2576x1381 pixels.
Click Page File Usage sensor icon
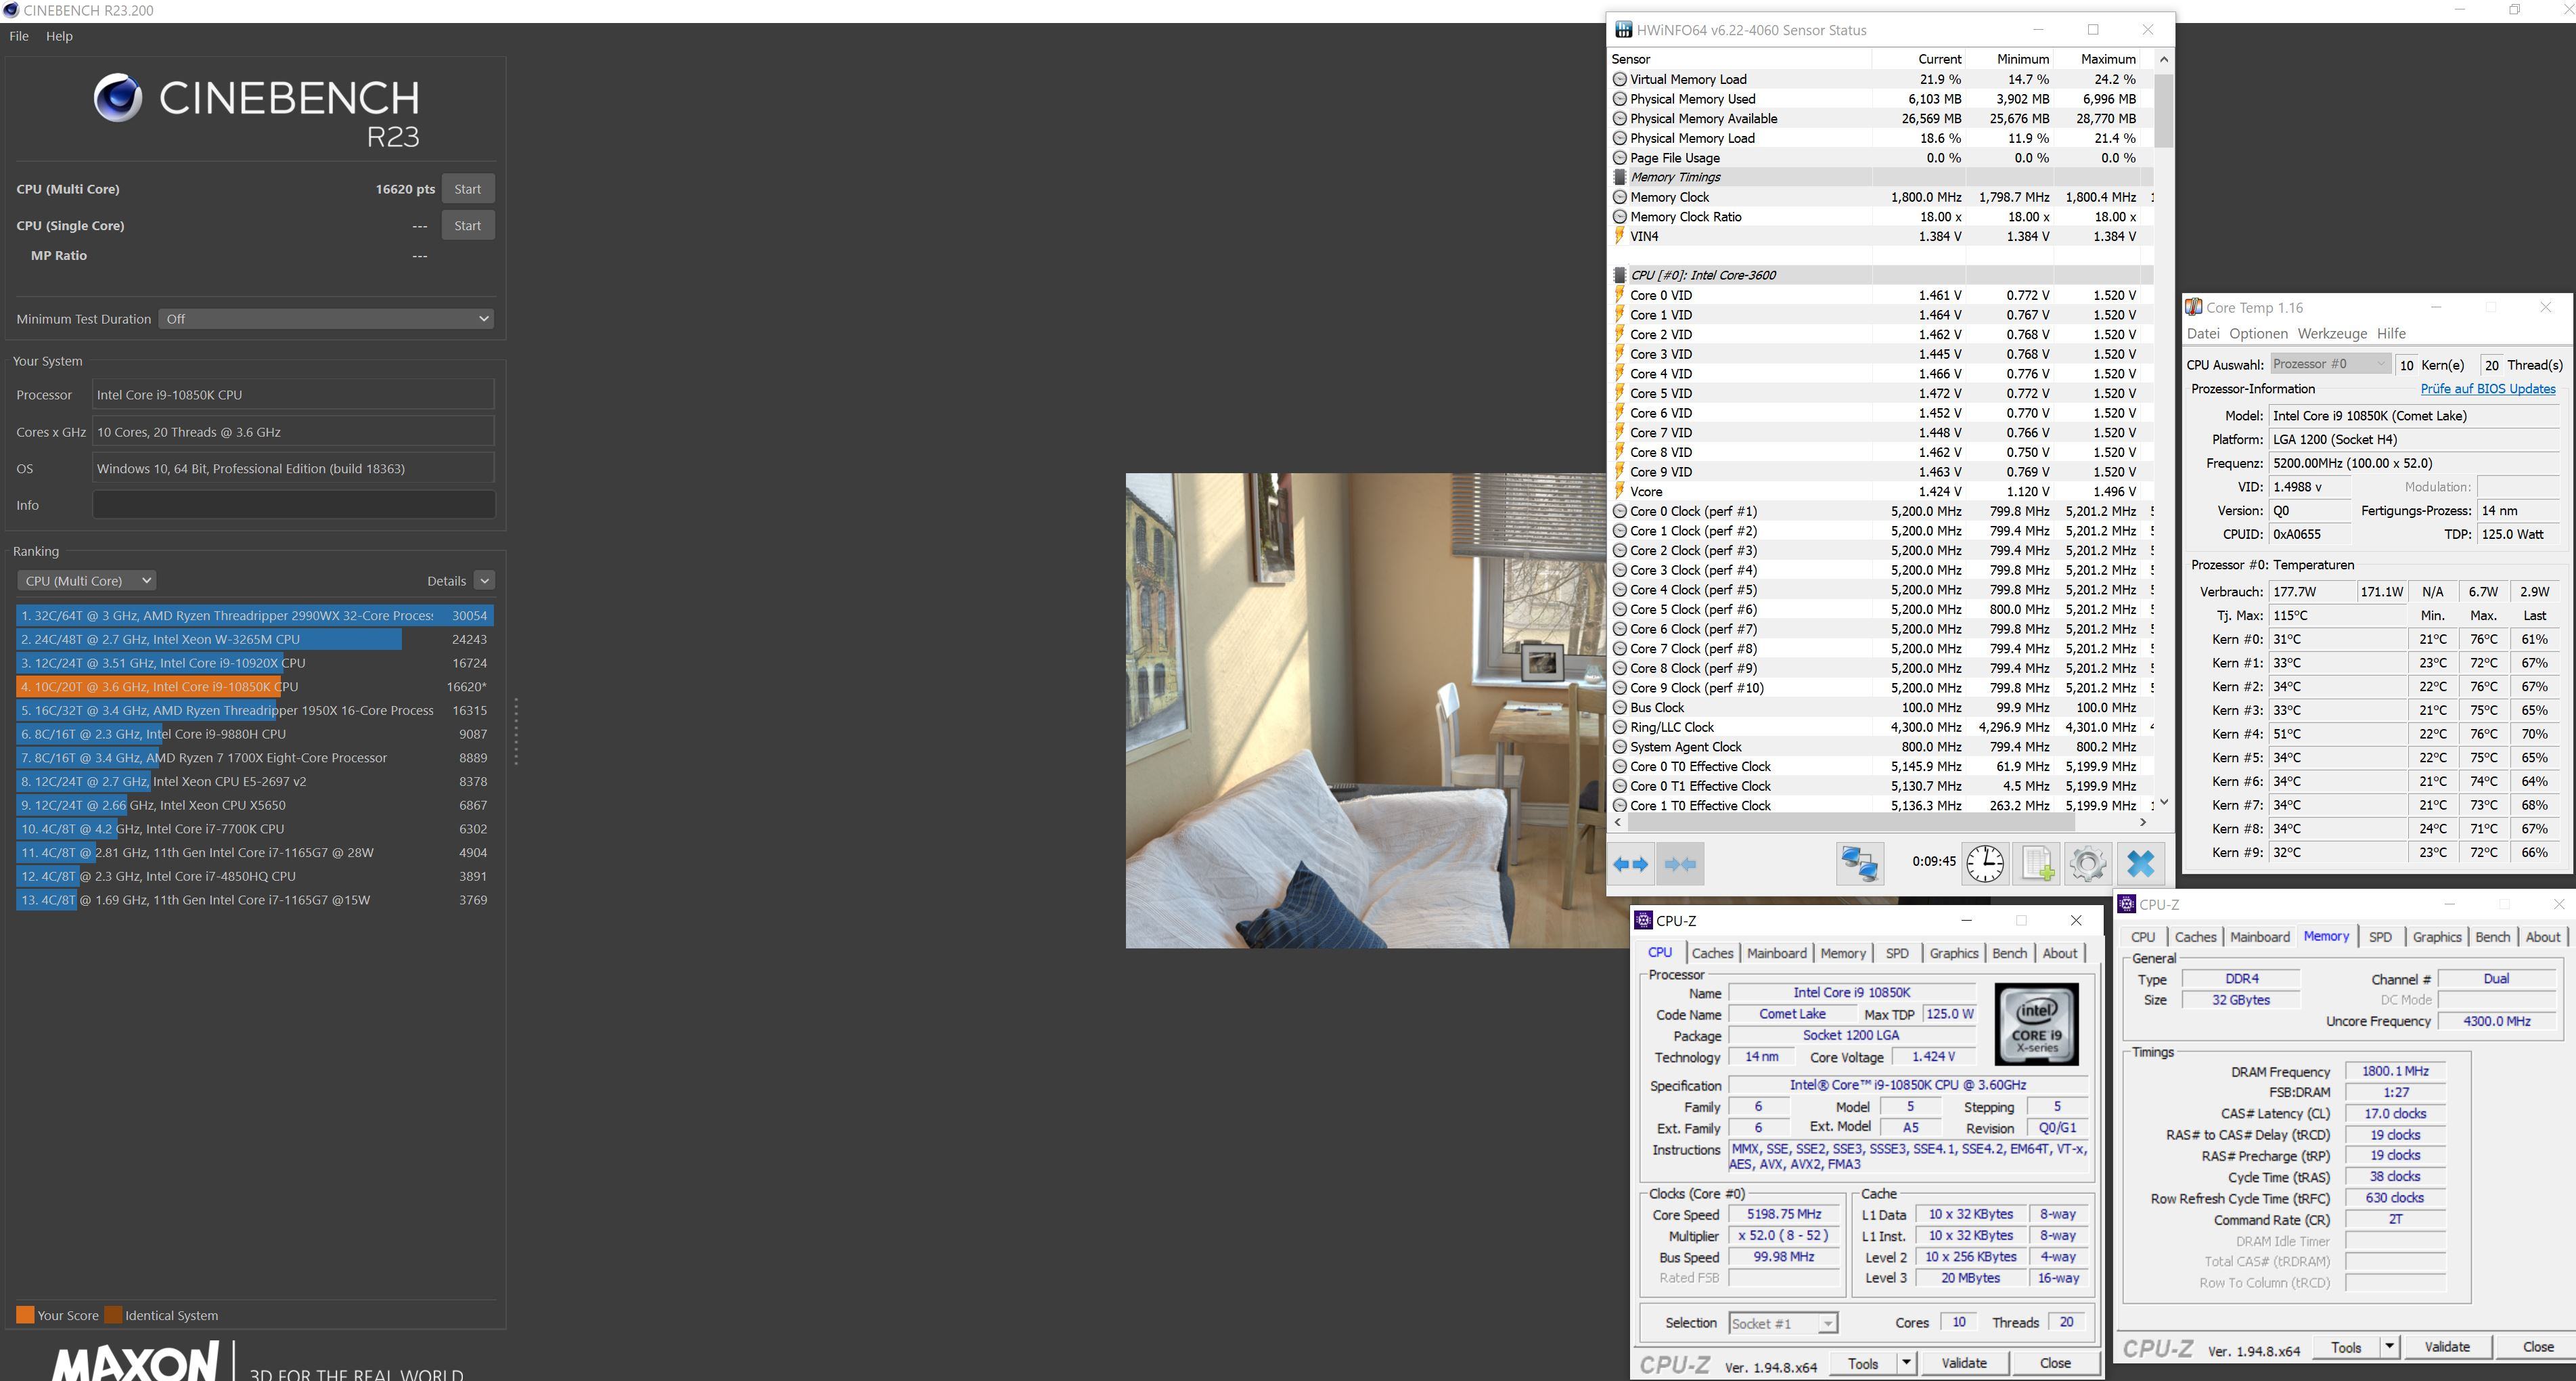(1620, 158)
